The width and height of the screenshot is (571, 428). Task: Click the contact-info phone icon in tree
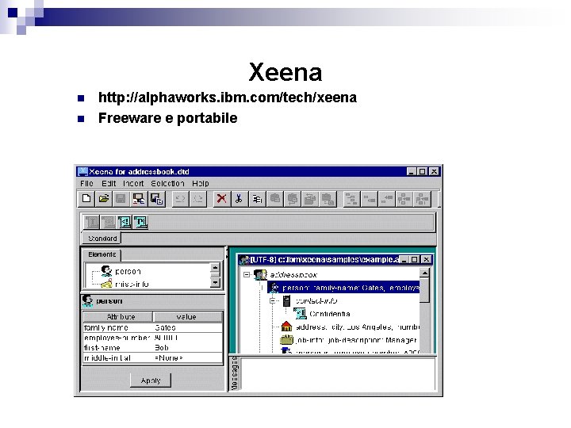[x=286, y=300]
